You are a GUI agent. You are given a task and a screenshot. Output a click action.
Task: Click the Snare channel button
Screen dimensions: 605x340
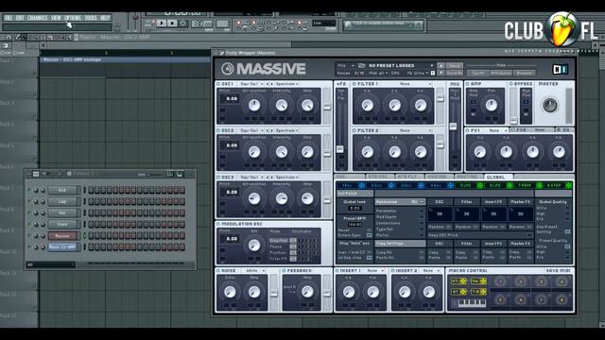pos(62,224)
